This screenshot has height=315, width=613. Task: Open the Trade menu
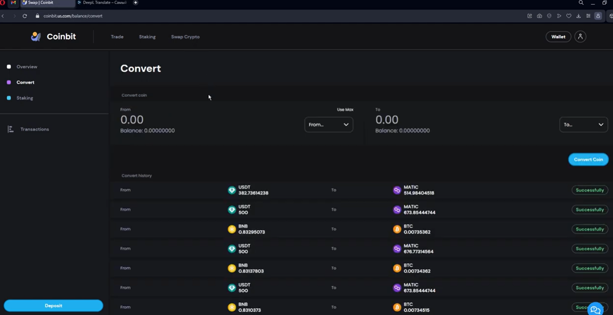pyautogui.click(x=117, y=37)
